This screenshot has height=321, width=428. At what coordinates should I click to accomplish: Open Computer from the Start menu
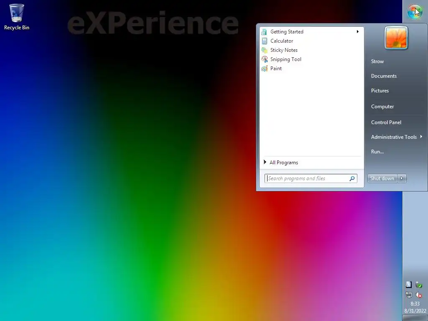[x=382, y=107]
